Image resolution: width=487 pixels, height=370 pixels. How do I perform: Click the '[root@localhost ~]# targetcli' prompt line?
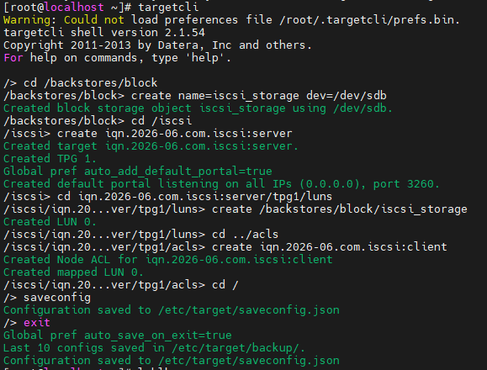[101, 7]
